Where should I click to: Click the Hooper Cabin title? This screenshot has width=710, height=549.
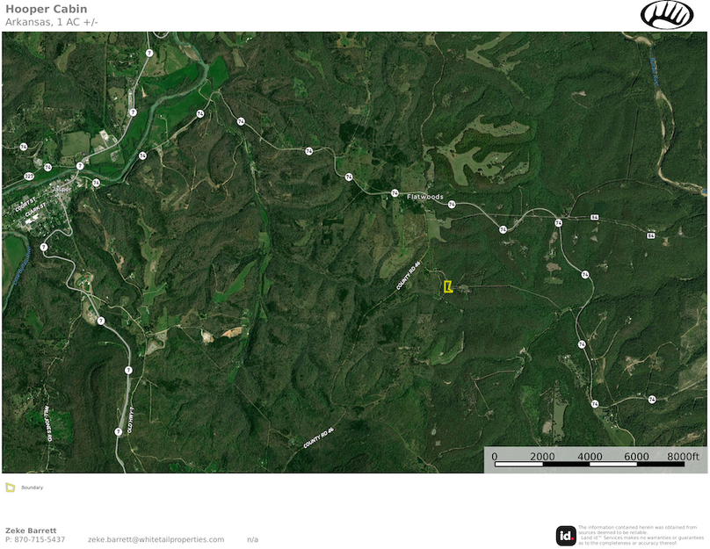click(x=46, y=9)
